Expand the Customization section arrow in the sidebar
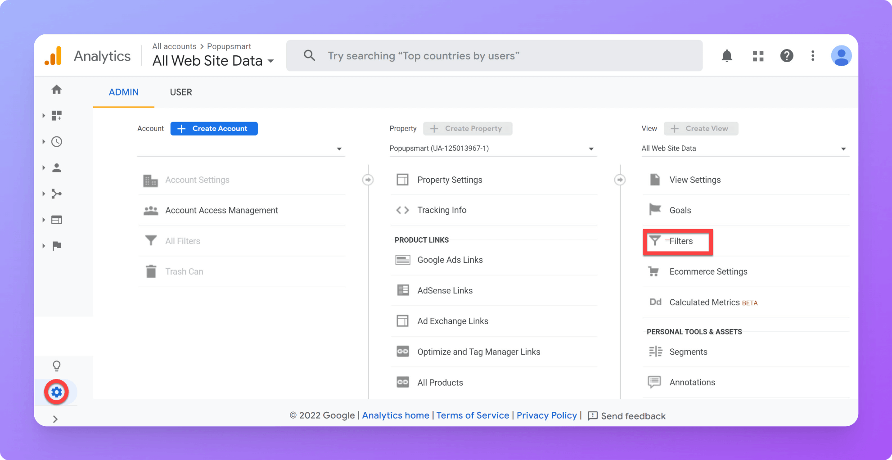 click(44, 116)
